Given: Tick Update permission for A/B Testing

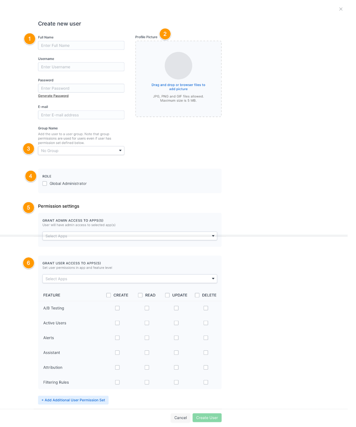Looking at the screenshot, I should (x=176, y=308).
